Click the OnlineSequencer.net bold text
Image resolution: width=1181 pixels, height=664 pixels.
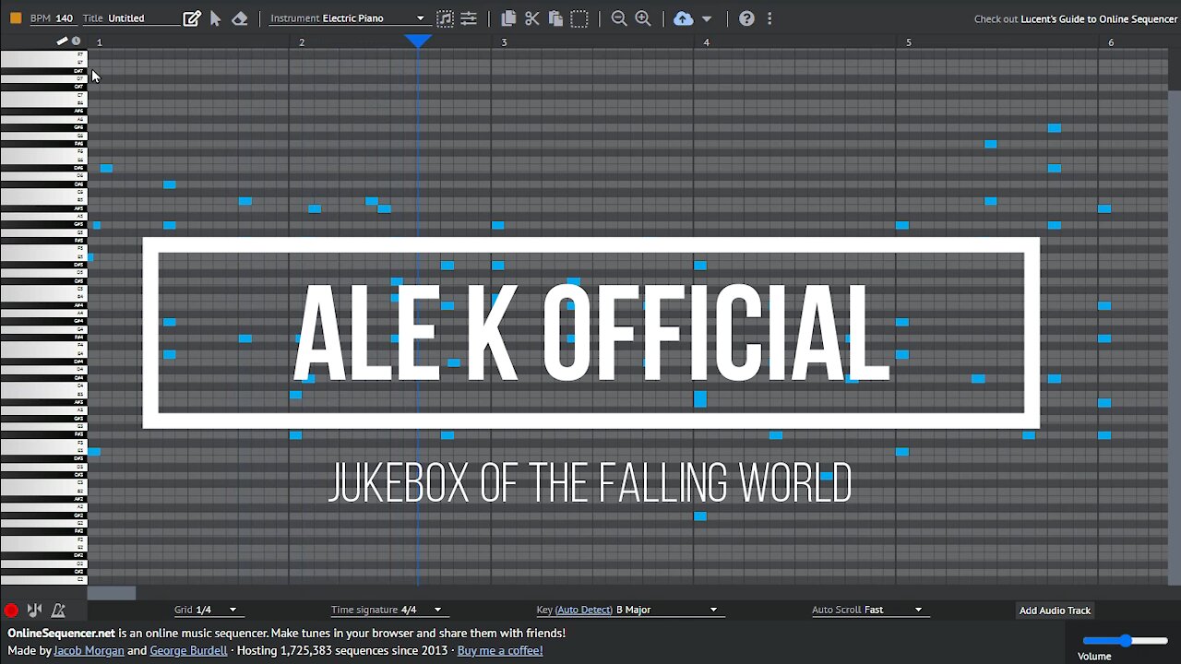pyautogui.click(x=61, y=634)
